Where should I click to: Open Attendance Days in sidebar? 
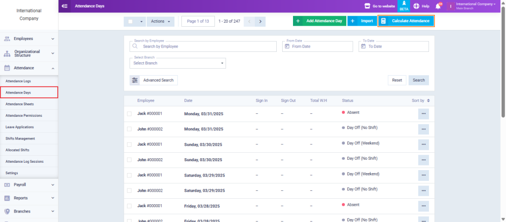pos(29,92)
